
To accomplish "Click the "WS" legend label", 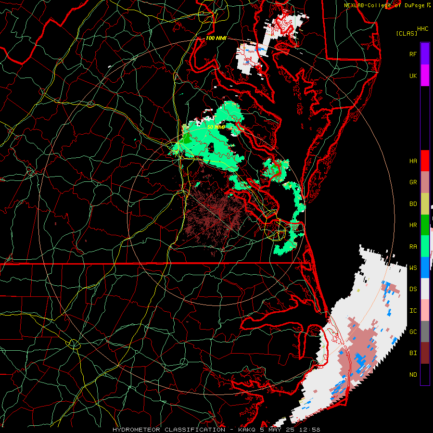I will click(413, 268).
